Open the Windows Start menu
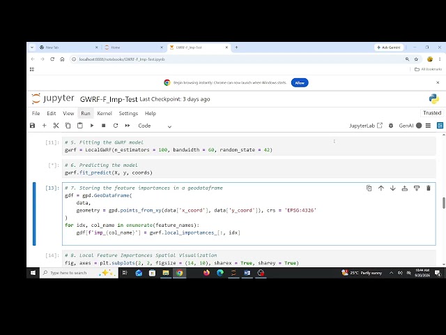 point(33,273)
